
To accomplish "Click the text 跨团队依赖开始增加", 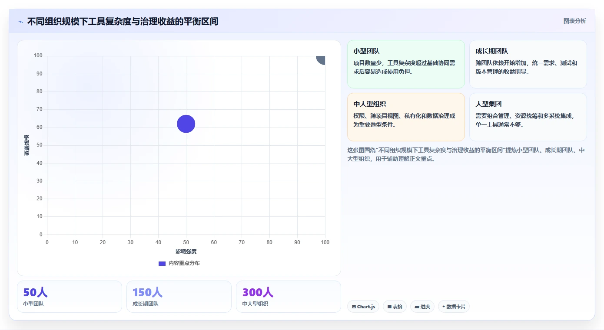I will pyautogui.click(x=501, y=63).
